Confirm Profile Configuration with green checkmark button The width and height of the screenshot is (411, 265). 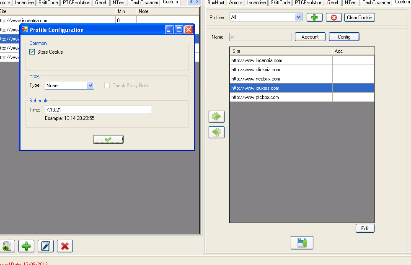(108, 139)
